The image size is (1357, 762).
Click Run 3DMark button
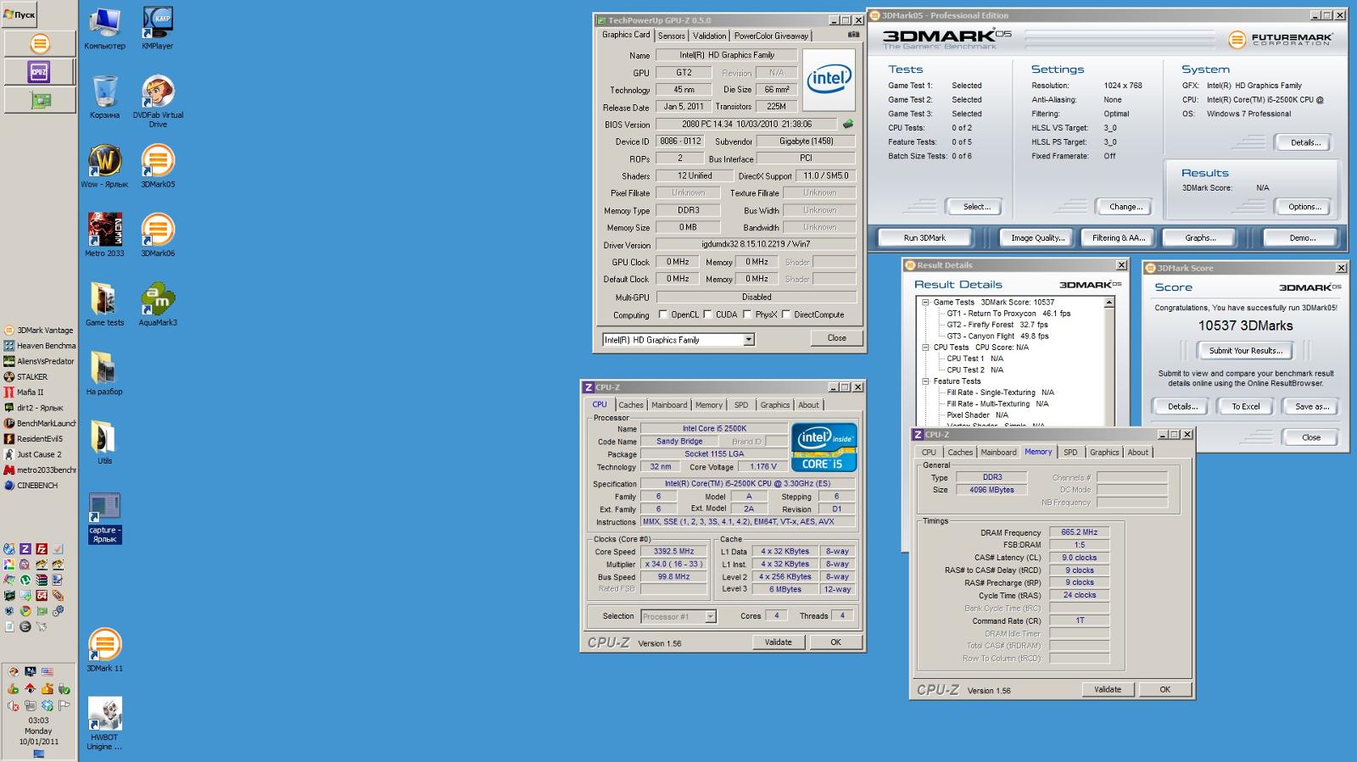[x=924, y=238]
